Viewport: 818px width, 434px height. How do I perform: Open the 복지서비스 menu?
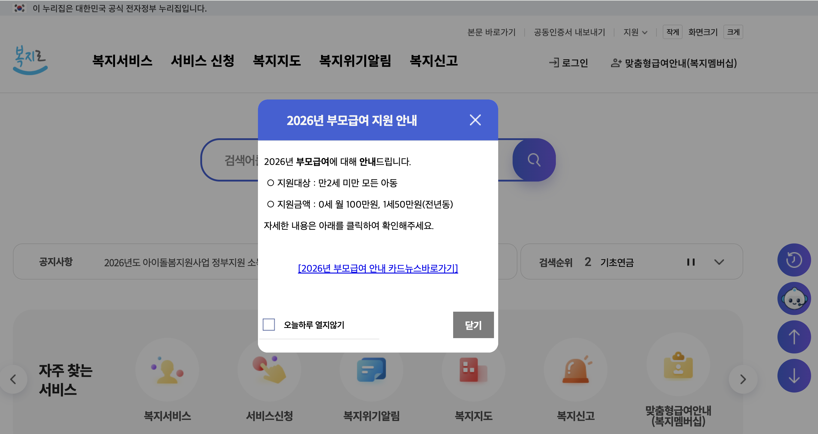(122, 61)
